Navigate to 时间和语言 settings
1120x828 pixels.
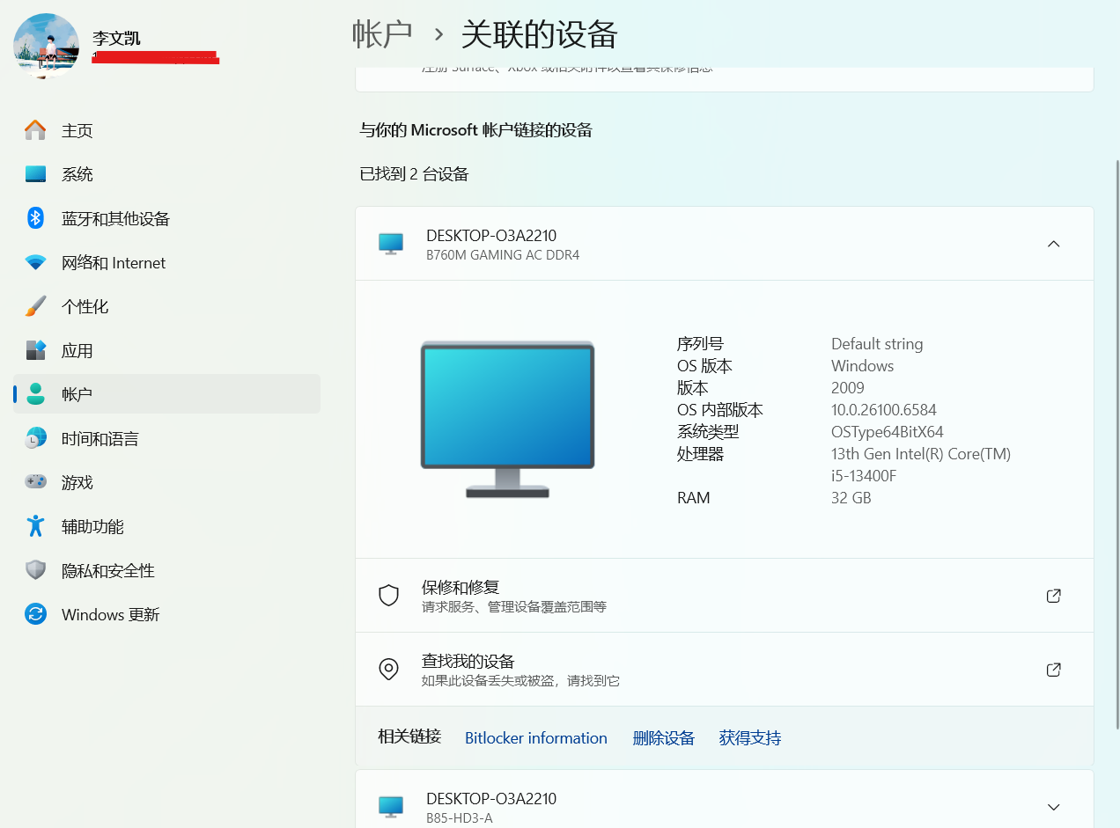(166, 438)
